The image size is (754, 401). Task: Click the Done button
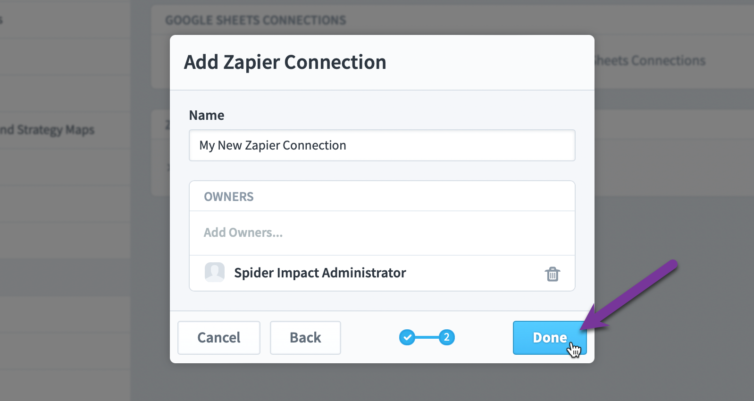(x=550, y=338)
